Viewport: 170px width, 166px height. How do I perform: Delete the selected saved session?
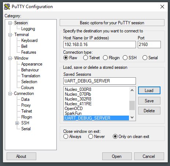click(149, 111)
